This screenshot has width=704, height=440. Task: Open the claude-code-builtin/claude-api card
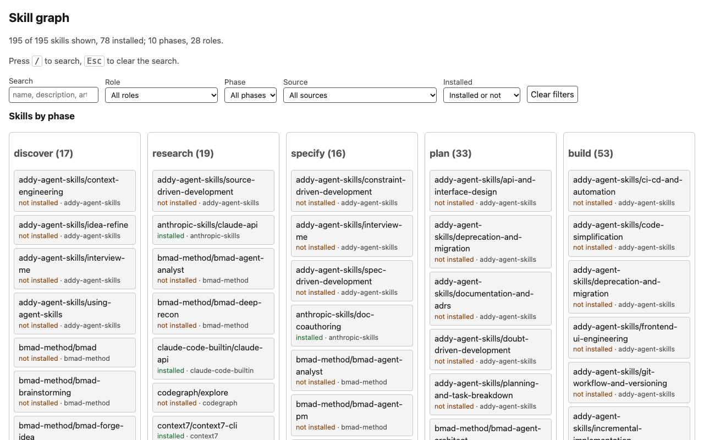tap(213, 359)
